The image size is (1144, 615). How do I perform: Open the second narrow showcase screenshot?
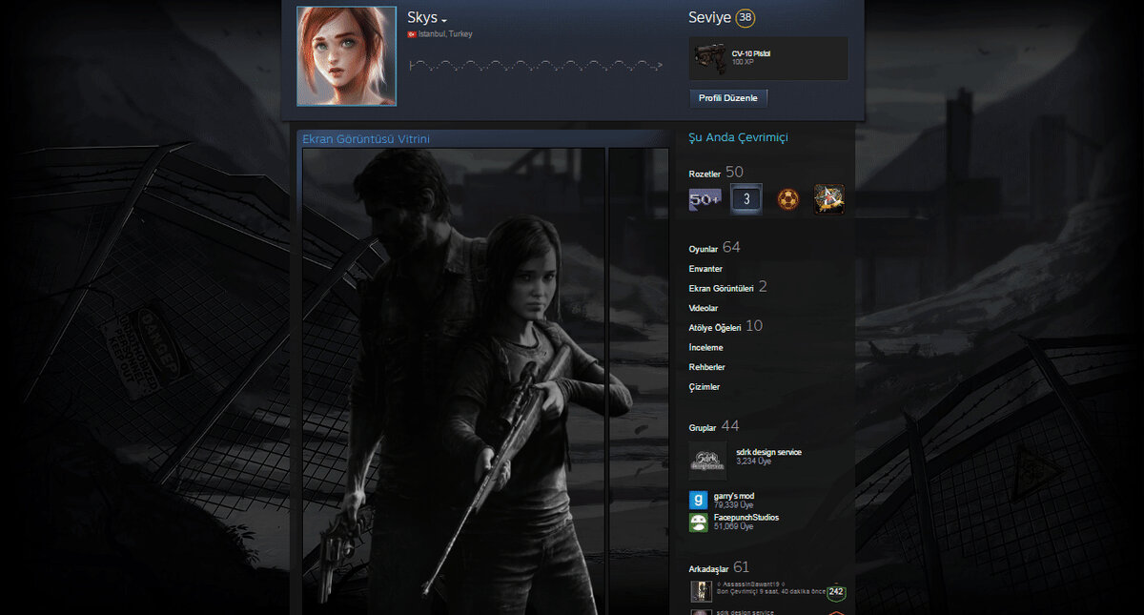tap(639, 381)
